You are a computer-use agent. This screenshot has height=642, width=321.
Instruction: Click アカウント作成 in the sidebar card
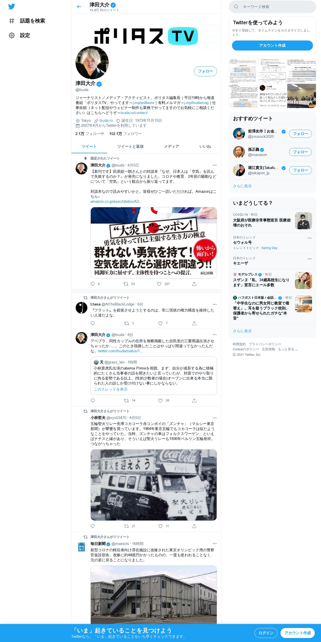click(x=272, y=45)
